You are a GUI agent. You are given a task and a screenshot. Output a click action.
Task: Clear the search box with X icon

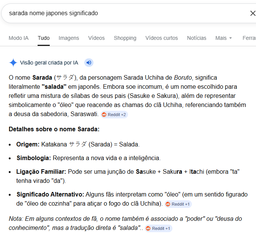253,13
